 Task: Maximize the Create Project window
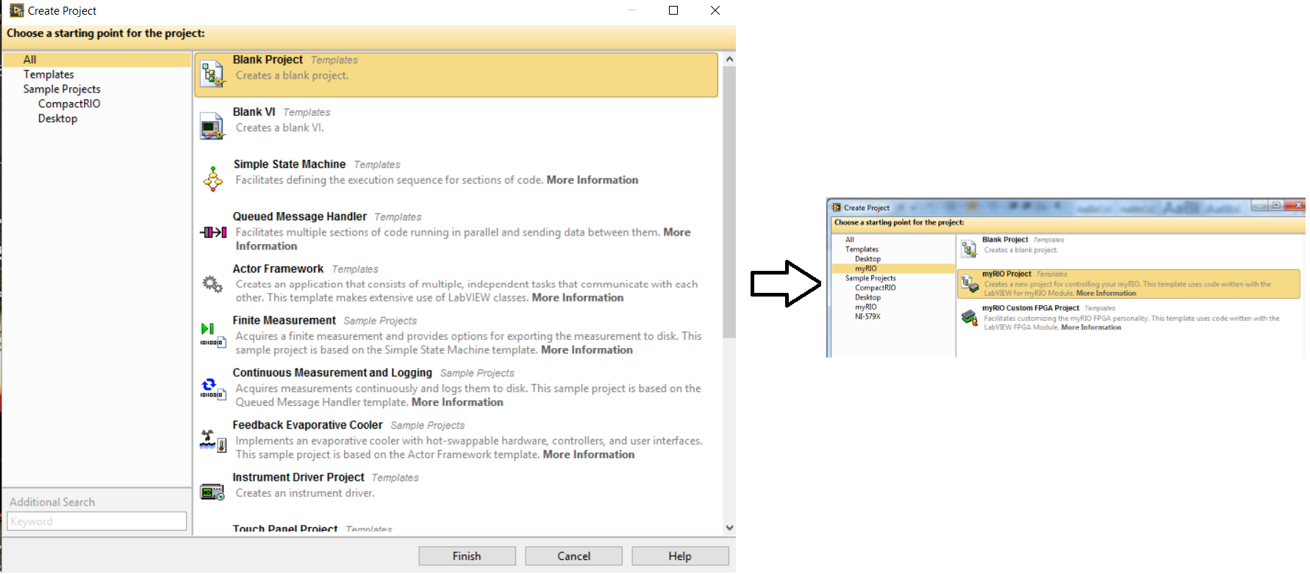pos(673,10)
